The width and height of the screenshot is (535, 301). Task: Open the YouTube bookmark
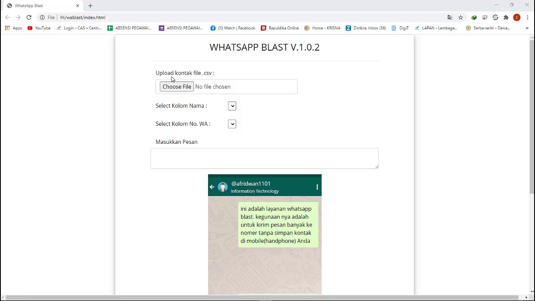point(39,28)
